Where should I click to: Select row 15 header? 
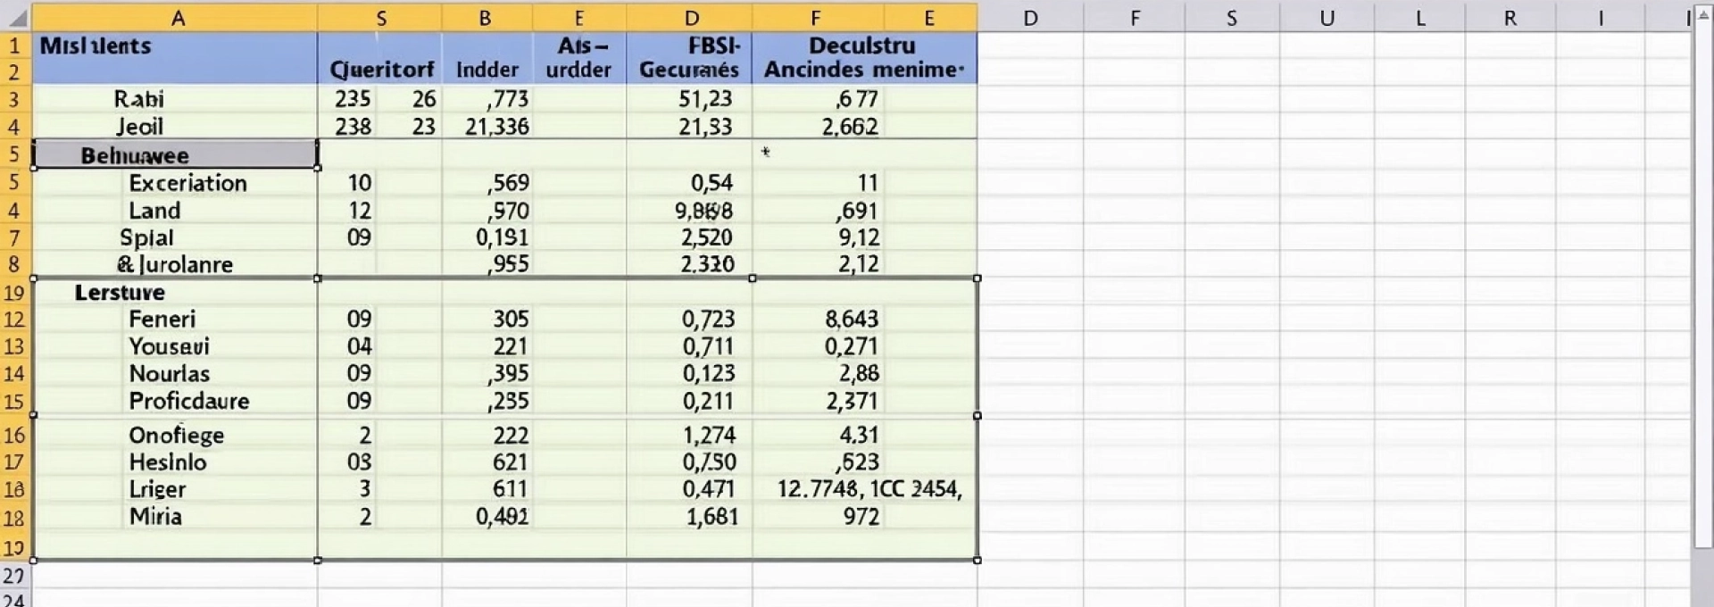(15, 402)
